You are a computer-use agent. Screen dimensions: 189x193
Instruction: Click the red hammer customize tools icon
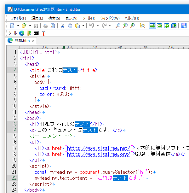coord(43,33)
